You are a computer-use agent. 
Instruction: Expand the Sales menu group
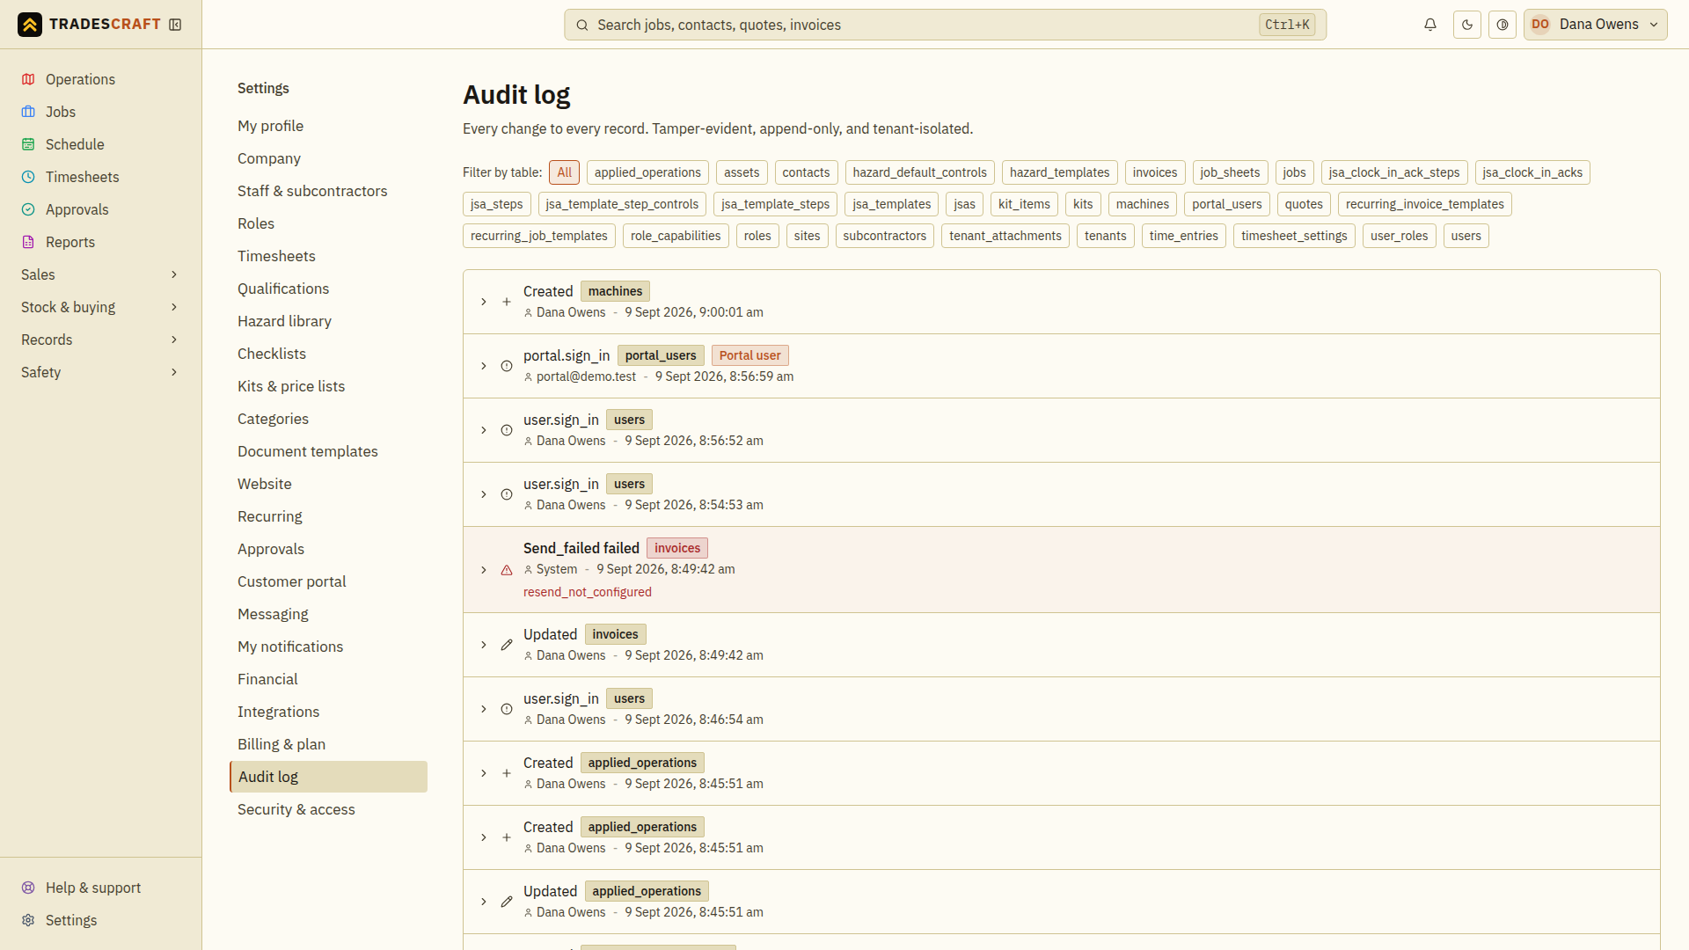(100, 274)
